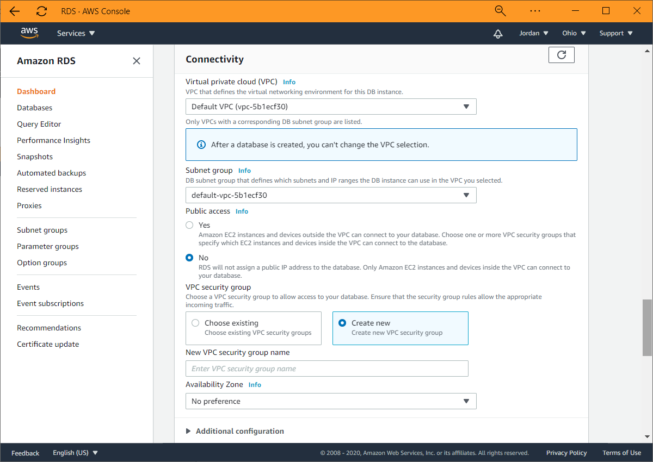The image size is (653, 462).
Task: Open Snapshots in the sidebar
Action: 35,157
